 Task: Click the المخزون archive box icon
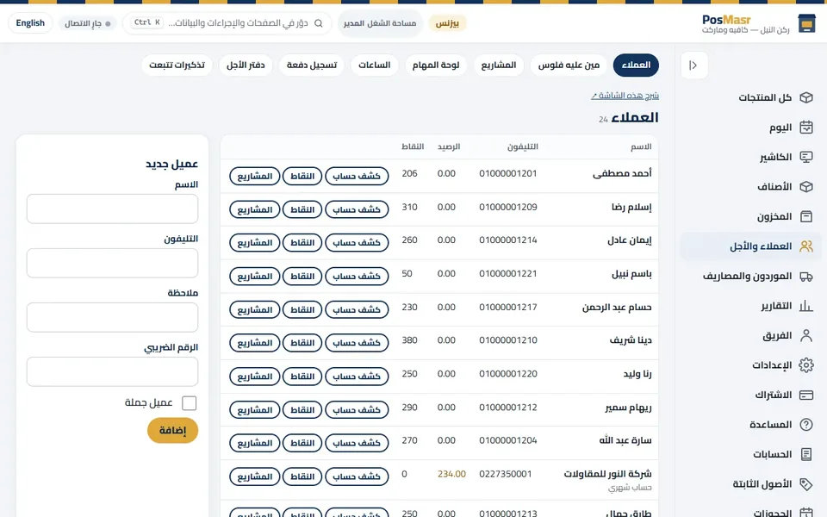pos(806,216)
